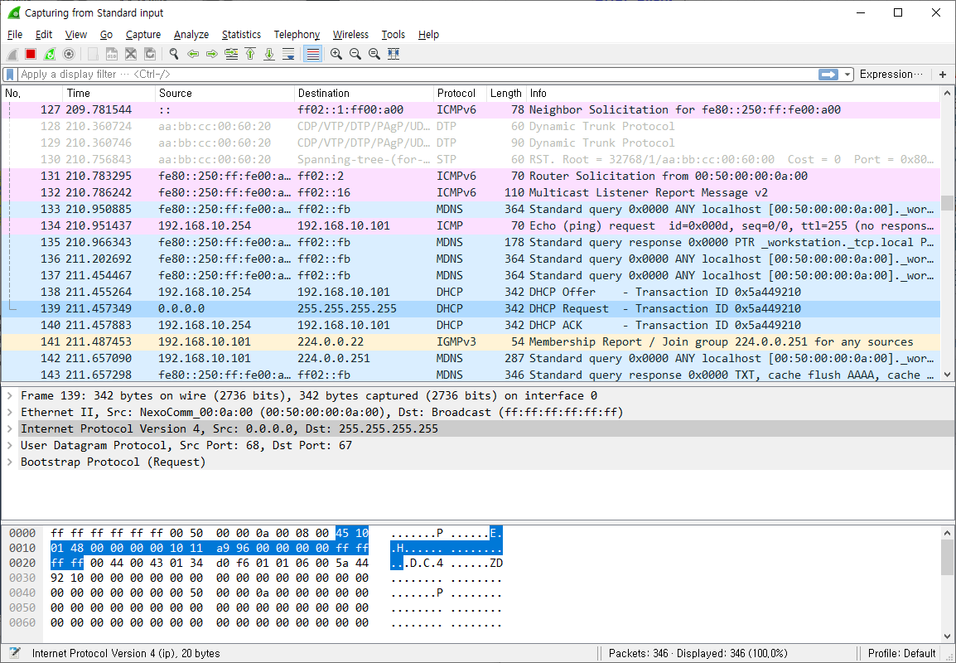Click the Profile: Default status entry
The width and height of the screenshot is (956, 663).
click(901, 653)
